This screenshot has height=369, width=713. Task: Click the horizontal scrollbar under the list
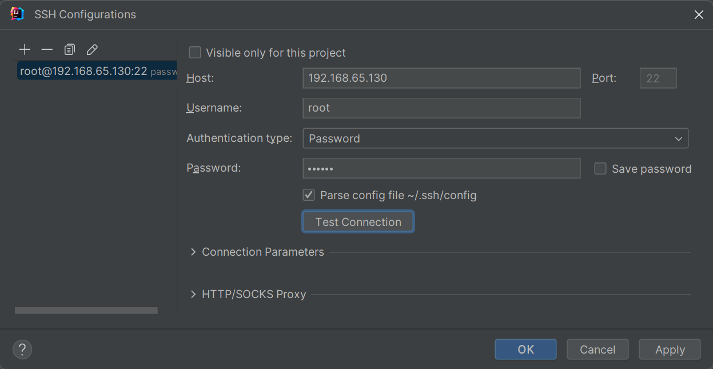point(86,311)
